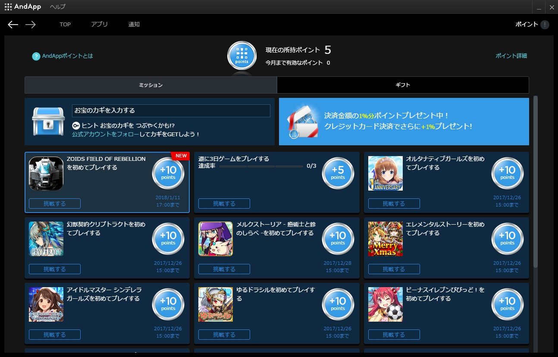
Task: Open ビーナスイレブンびびっど! game icon
Action: tap(386, 304)
